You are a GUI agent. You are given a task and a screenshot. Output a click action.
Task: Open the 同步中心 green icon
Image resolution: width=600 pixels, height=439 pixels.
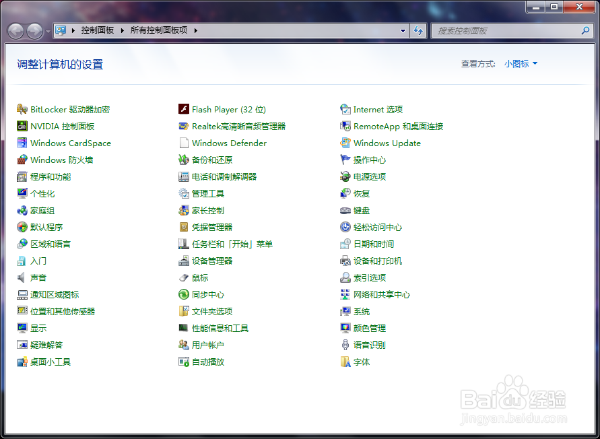(x=184, y=295)
